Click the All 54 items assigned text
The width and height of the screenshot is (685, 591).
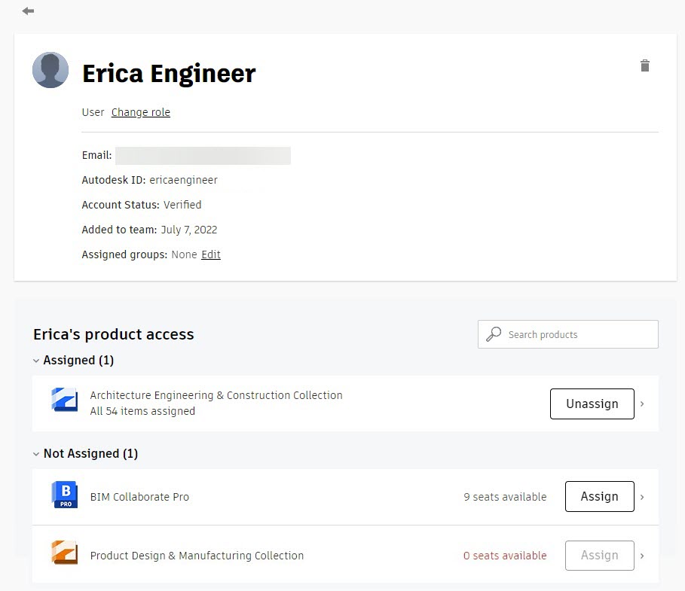click(142, 411)
